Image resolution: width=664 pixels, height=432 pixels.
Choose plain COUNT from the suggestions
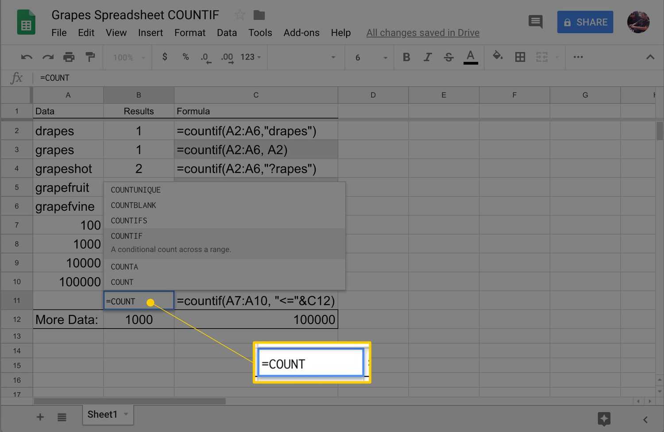pos(224,282)
